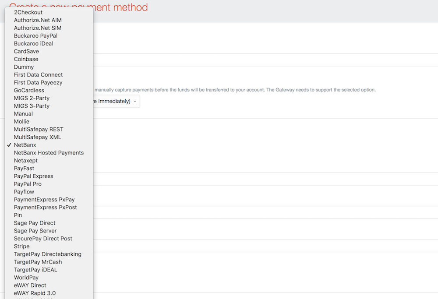Choose WorldPay from the gateway list
The image size is (438, 299).
coord(49,278)
